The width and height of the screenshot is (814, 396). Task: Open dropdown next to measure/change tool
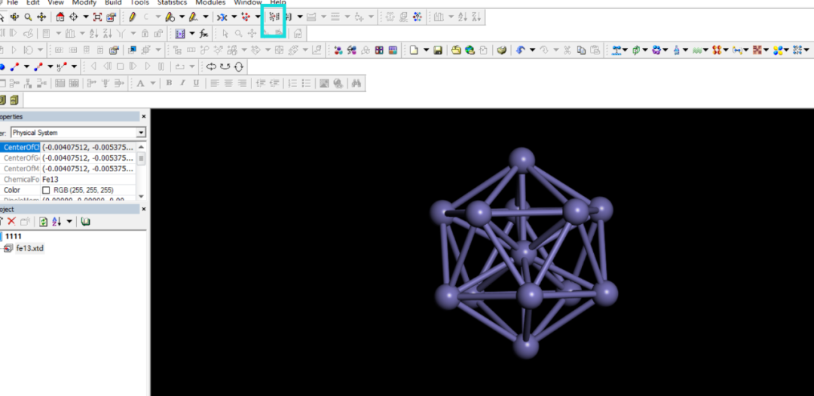click(234, 17)
